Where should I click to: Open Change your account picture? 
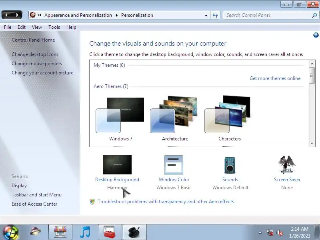pos(42,73)
